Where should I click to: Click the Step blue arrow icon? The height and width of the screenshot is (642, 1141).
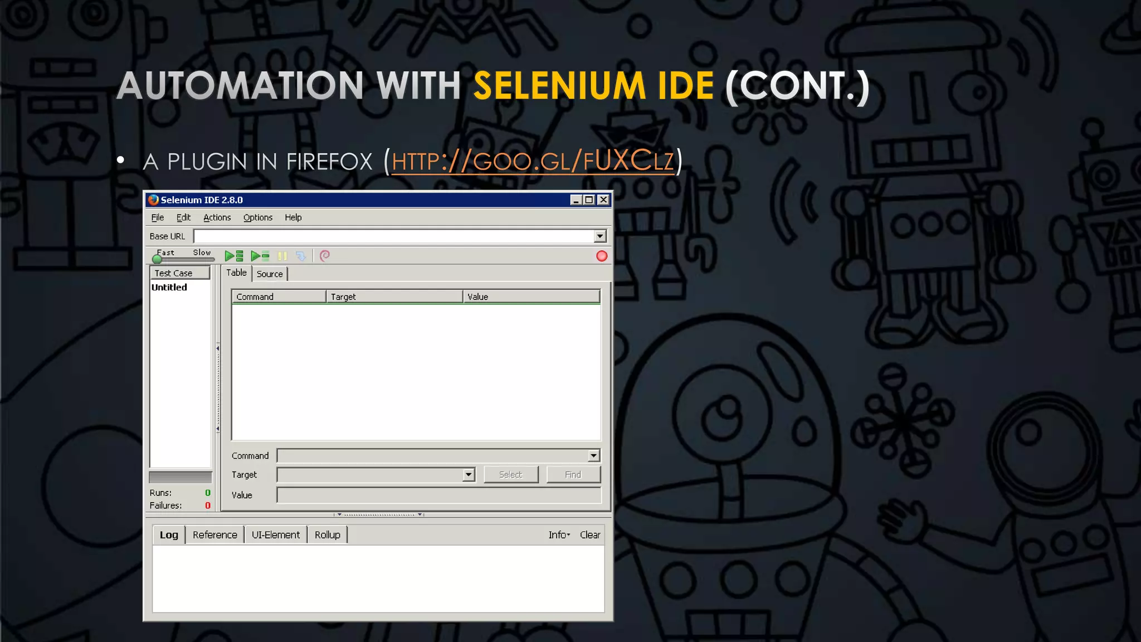point(301,256)
